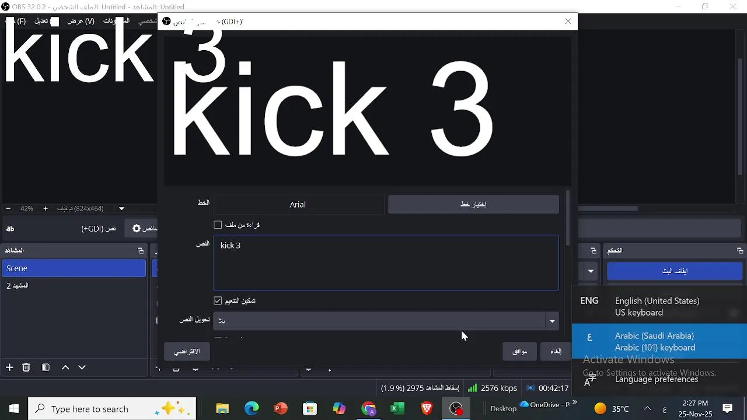This screenshot has width=747, height=420.
Task: Select Arabic (Saudi Arabia) 101 keyboard
Action: [x=659, y=341]
